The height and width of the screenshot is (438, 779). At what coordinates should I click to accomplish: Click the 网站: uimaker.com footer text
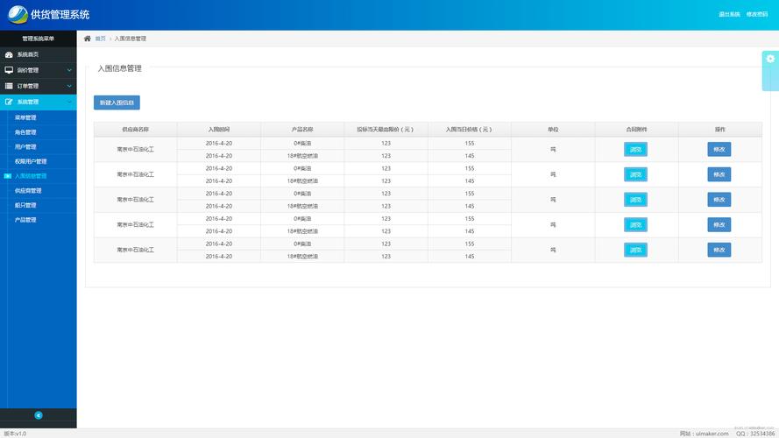pos(704,434)
